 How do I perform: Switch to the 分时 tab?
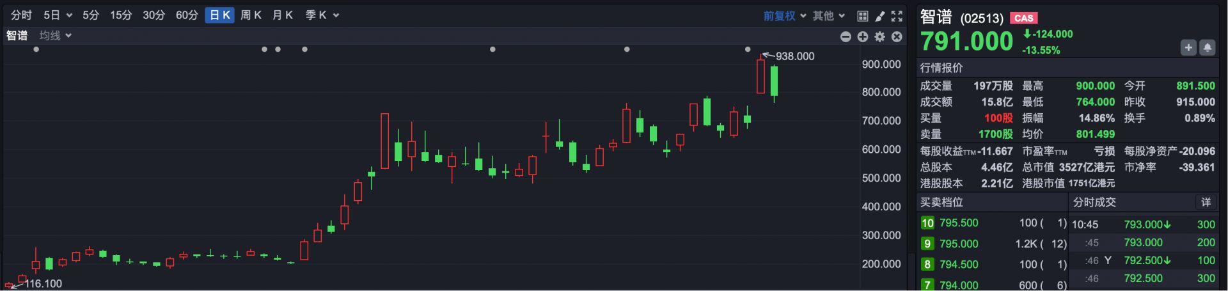[x=21, y=15]
